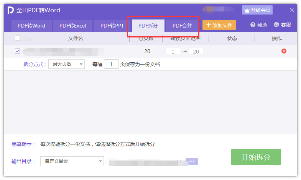Click the total pages value 20
301x180 pixels.
coord(147,51)
